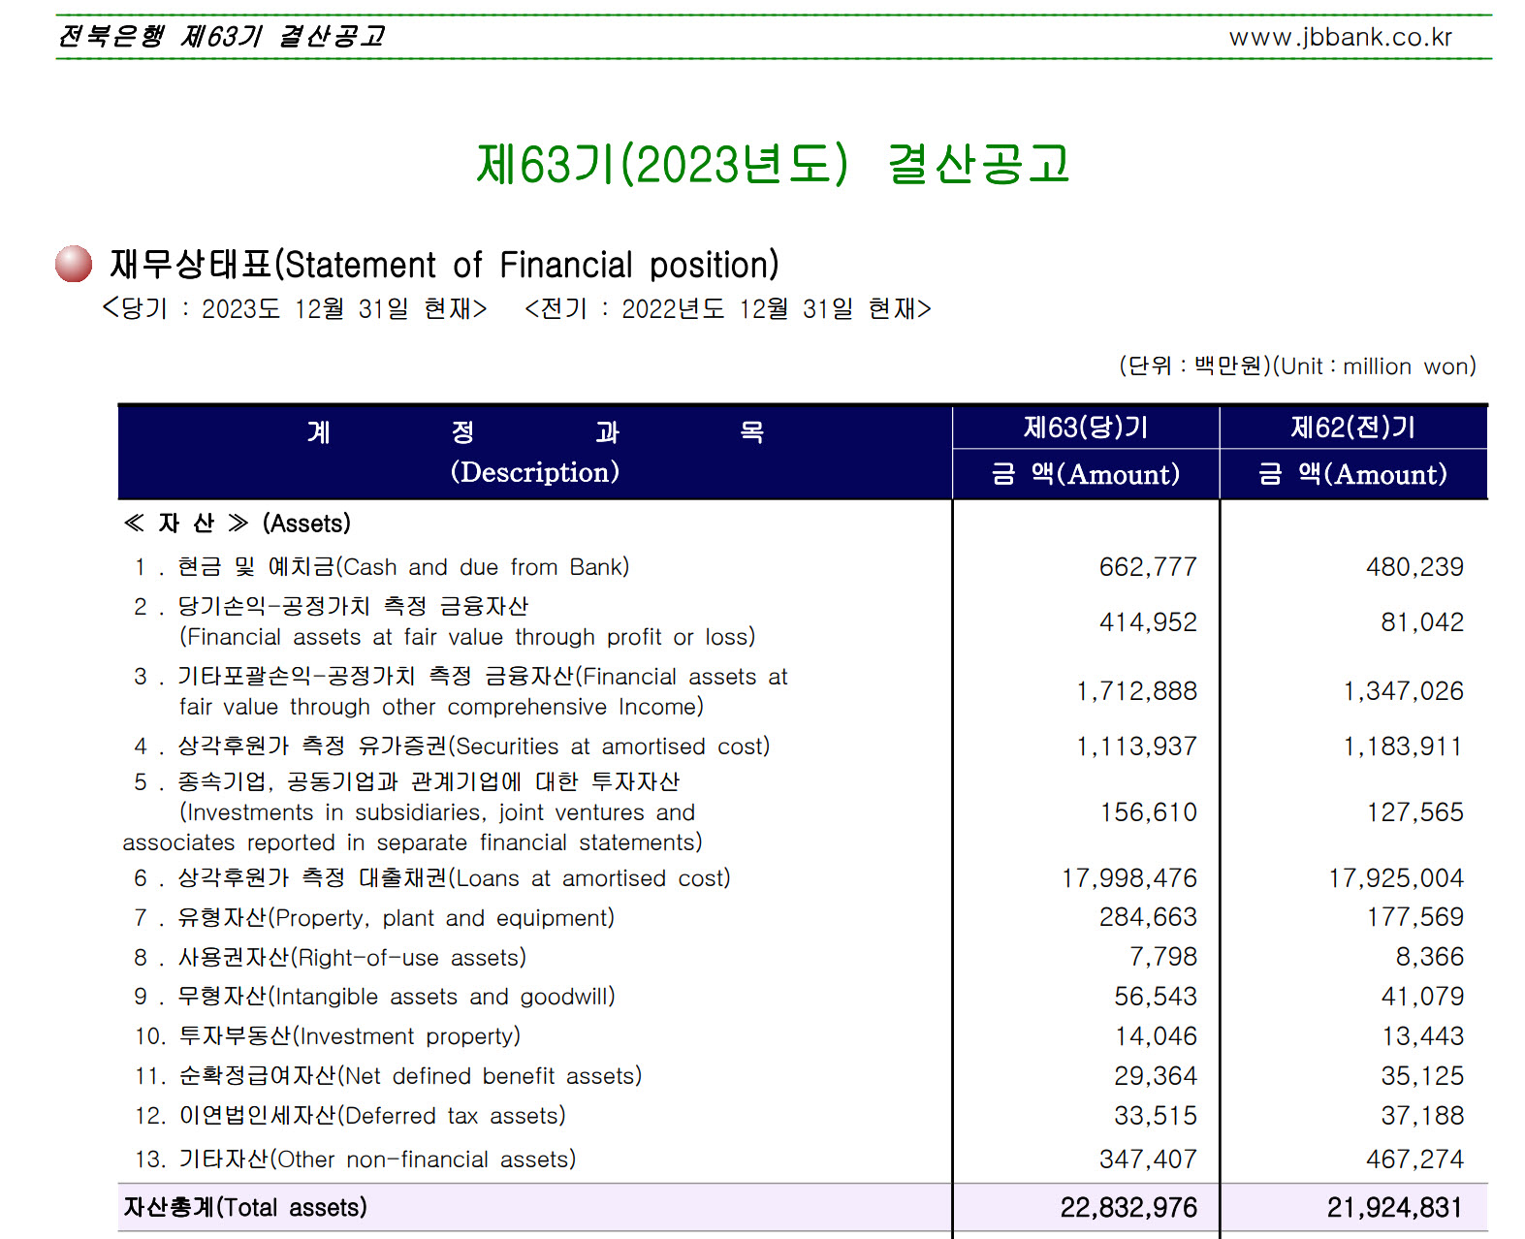Click the value 33,515
The width and height of the screenshot is (1525, 1239).
1156,1116
